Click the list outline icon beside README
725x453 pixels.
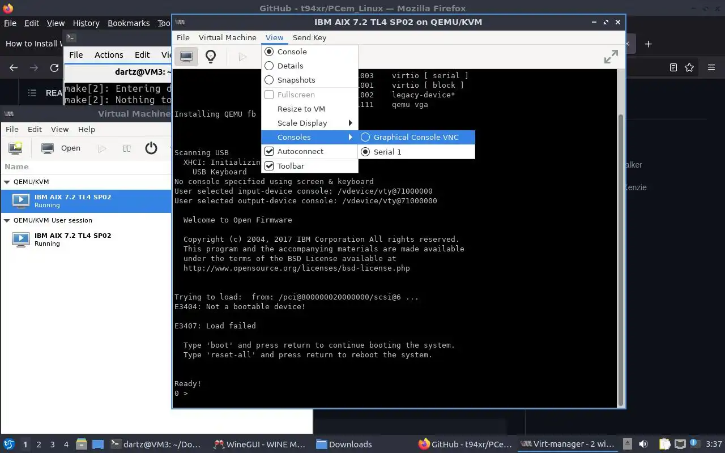pyautogui.click(x=32, y=93)
